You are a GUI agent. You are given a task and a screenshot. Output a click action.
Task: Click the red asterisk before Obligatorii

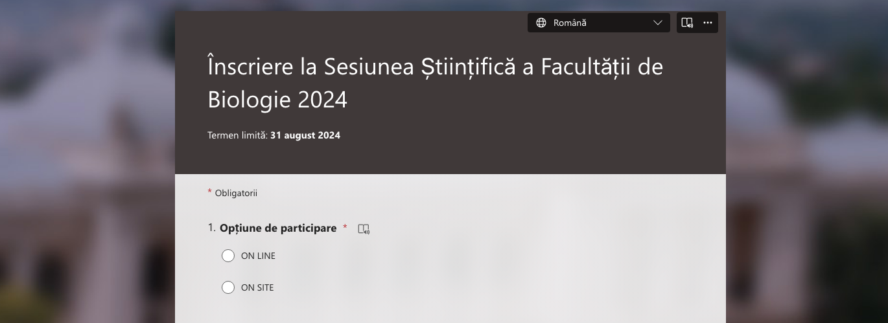pyautogui.click(x=210, y=192)
